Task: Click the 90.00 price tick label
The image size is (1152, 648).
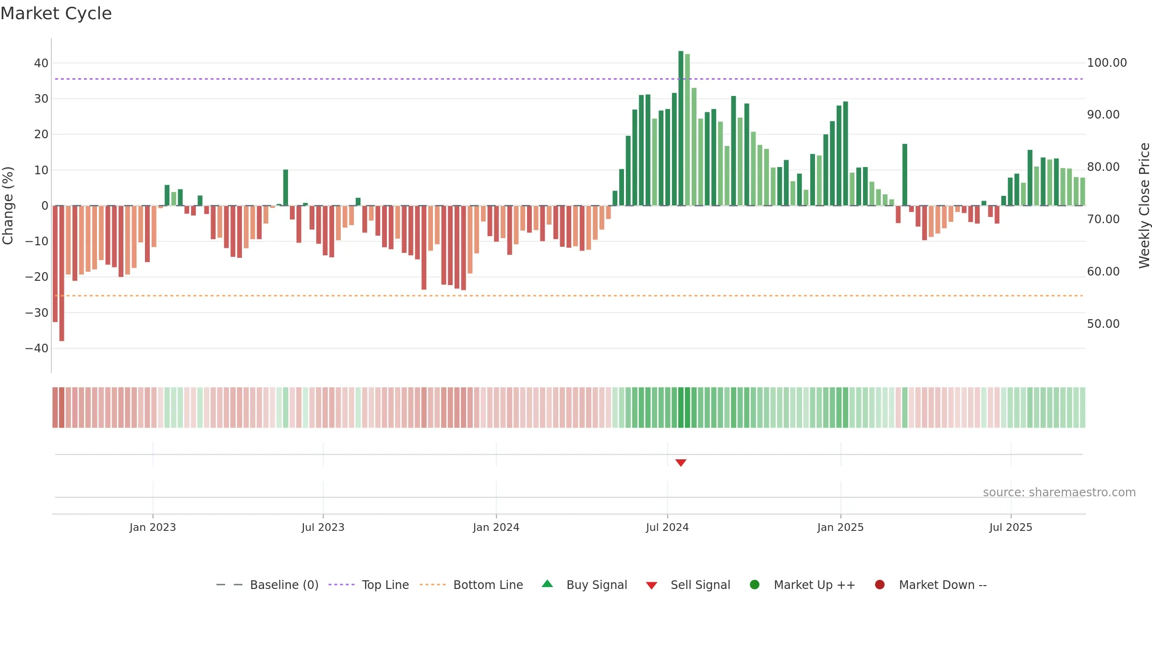Action: 1104,115
